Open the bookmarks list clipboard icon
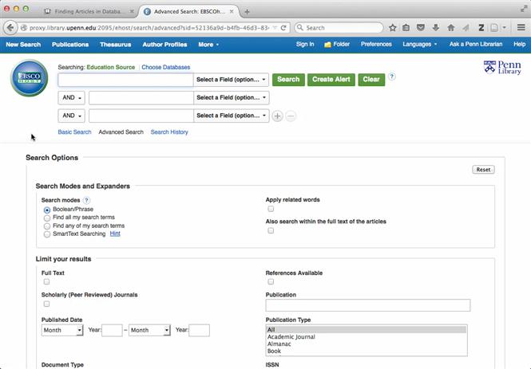 406,28
